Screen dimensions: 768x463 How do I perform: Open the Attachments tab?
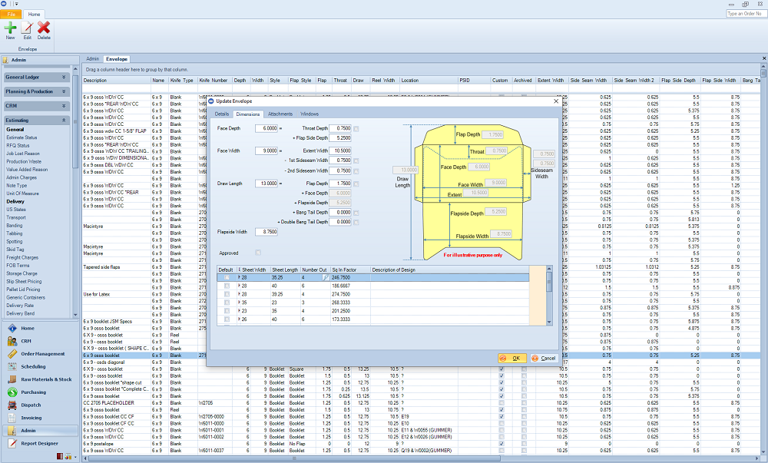click(280, 114)
